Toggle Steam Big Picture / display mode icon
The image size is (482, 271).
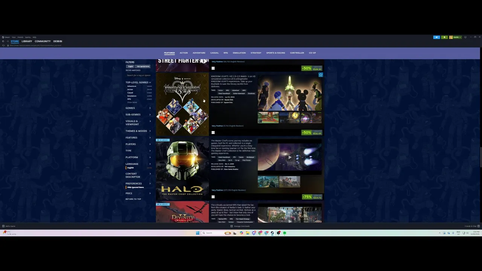465,37
